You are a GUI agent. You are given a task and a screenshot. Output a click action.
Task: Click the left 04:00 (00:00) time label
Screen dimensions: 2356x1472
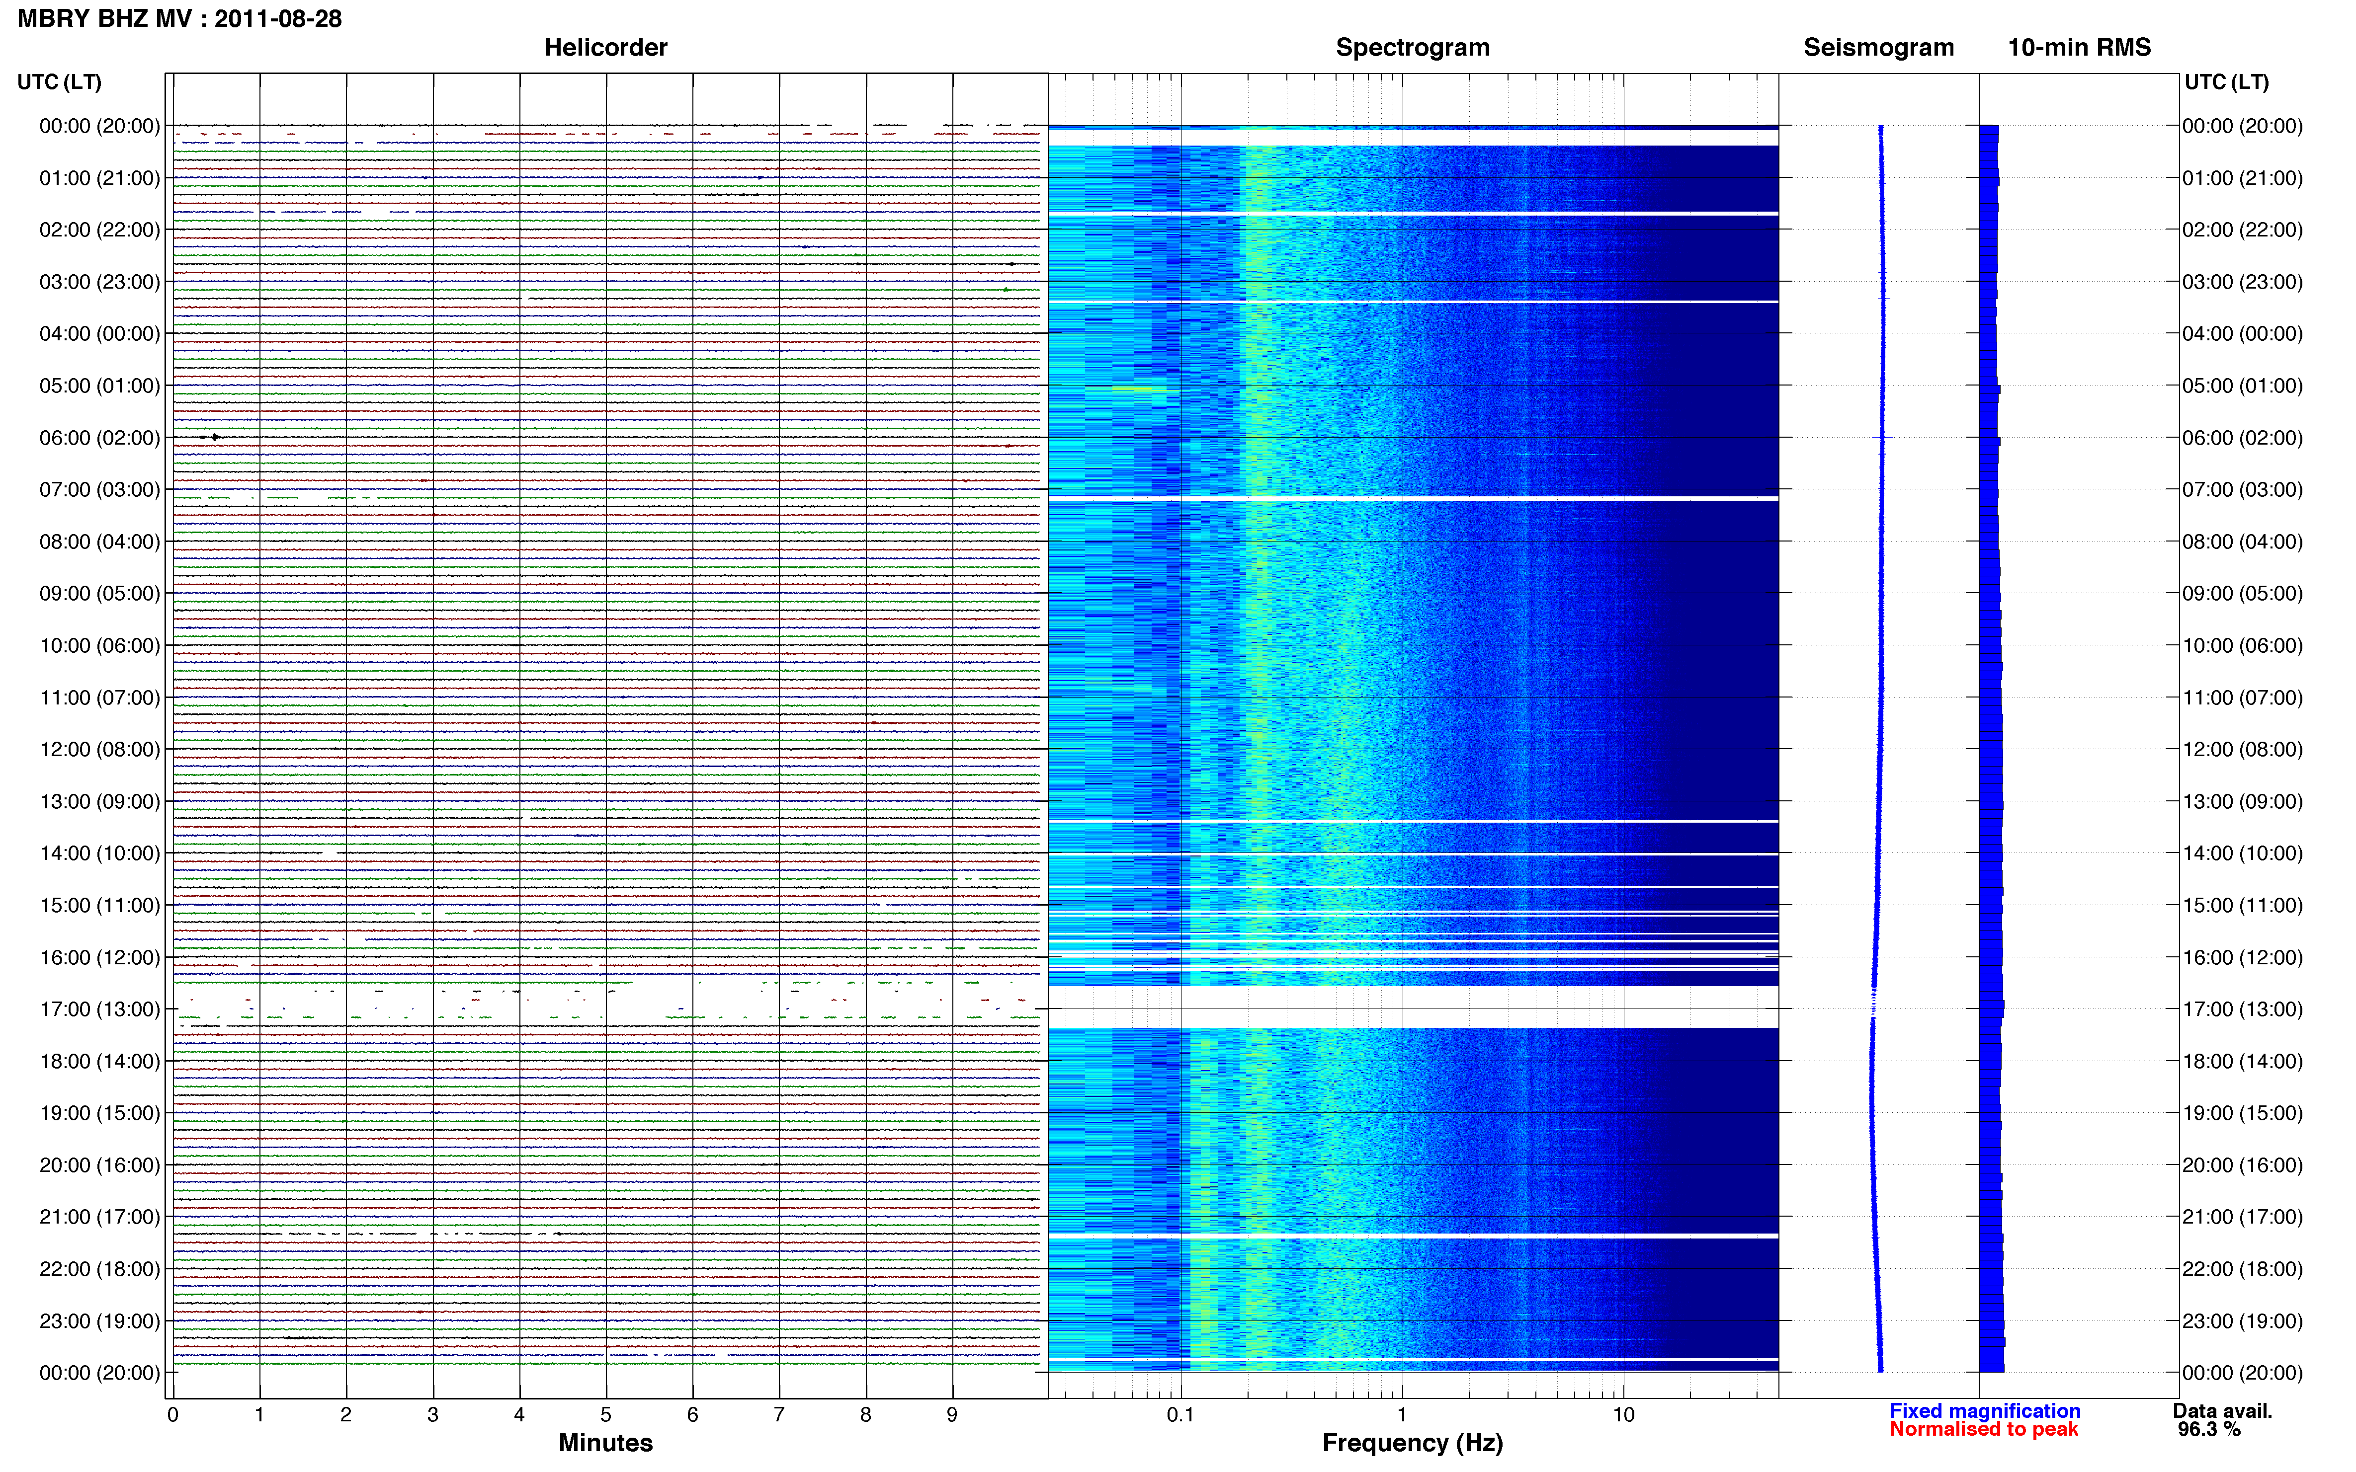99,334
